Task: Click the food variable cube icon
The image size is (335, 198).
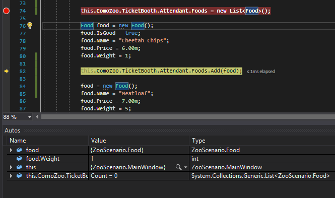Action: (x=19, y=150)
